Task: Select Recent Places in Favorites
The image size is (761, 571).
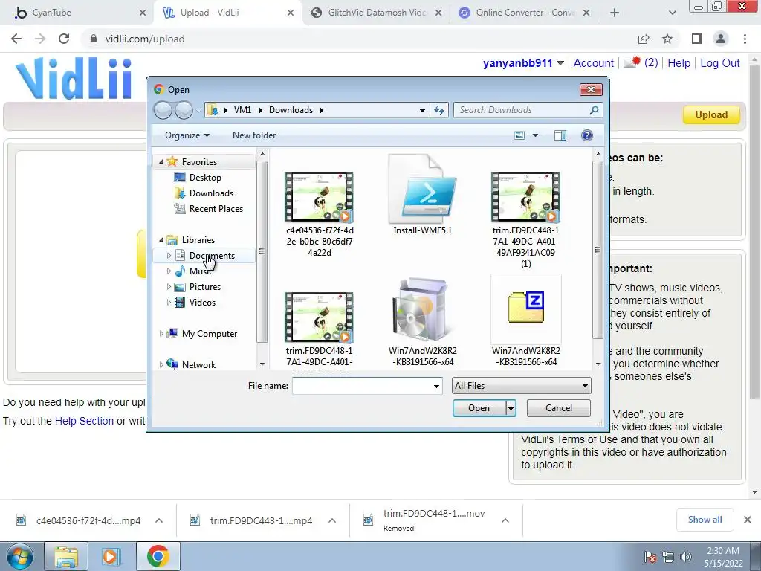Action: pos(216,209)
